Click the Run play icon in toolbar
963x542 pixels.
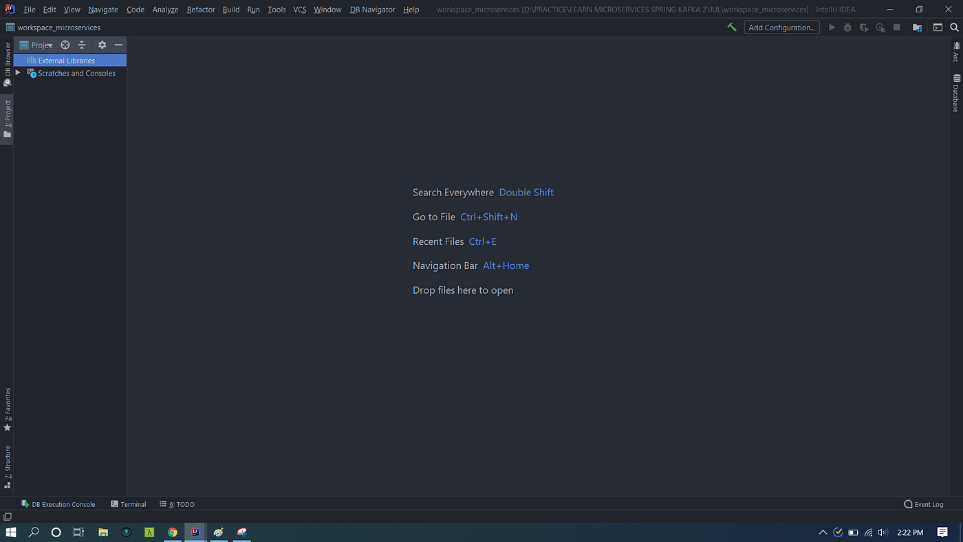coord(832,28)
